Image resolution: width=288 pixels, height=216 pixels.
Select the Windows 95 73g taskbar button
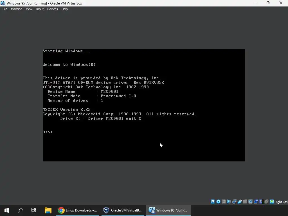(x=168, y=210)
